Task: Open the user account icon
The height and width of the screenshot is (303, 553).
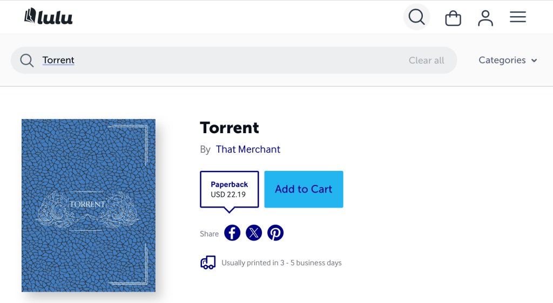Action: click(485, 18)
